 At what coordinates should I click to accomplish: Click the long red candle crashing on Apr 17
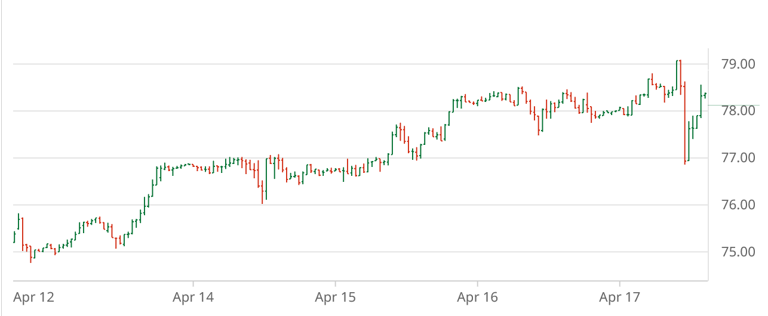click(x=684, y=125)
